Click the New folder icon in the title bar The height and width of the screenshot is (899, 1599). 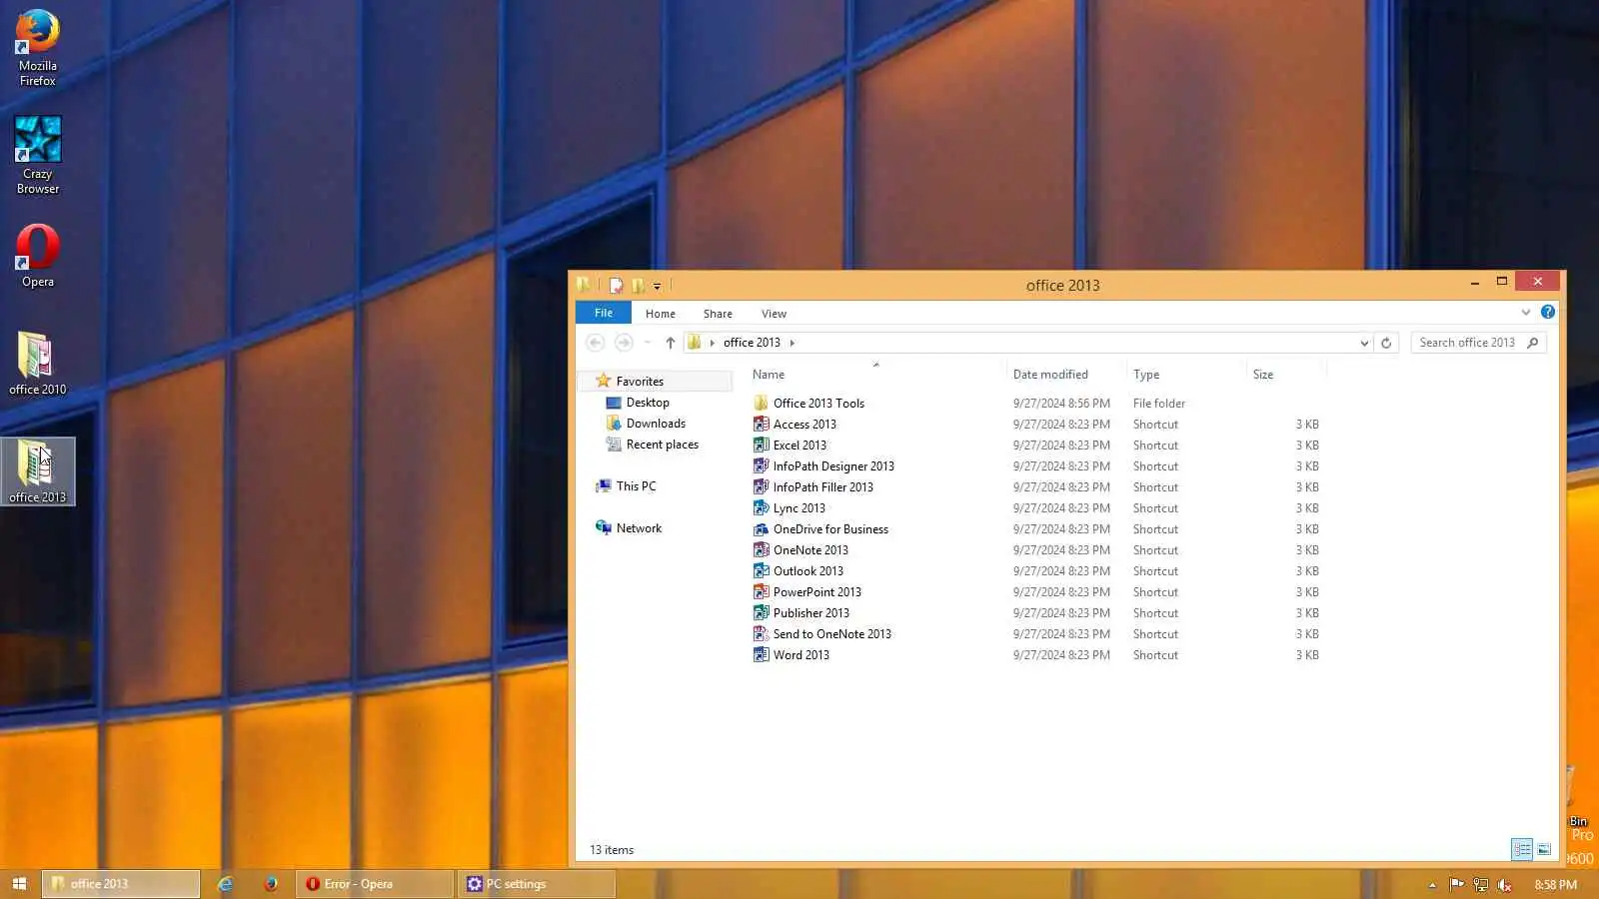tap(638, 286)
